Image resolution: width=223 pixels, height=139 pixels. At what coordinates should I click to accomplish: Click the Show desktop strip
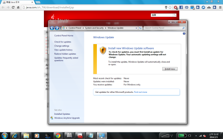(x=222, y=136)
